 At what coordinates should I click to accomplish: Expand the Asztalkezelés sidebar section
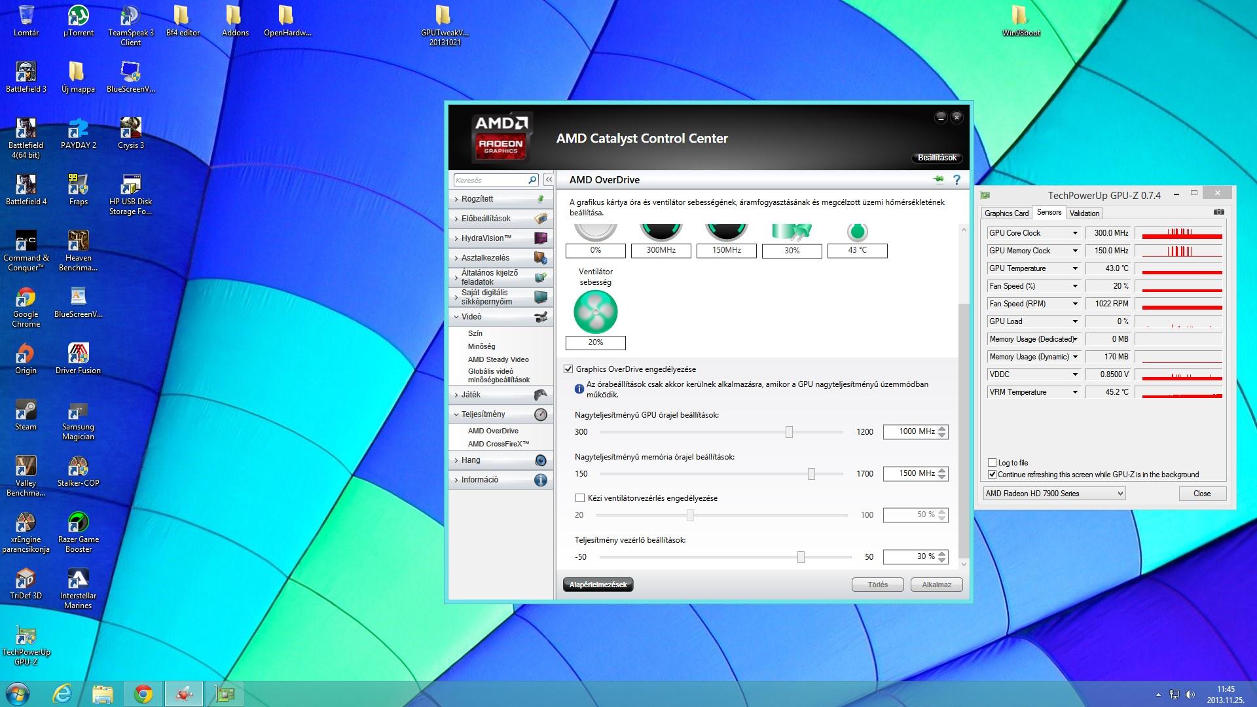pos(501,258)
